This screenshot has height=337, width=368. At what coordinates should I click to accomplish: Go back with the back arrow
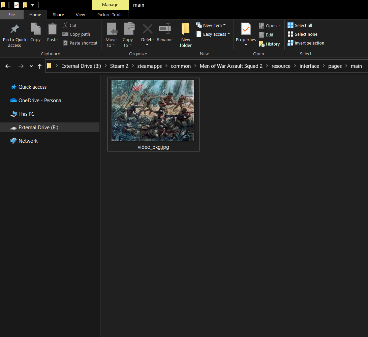[x=8, y=66]
